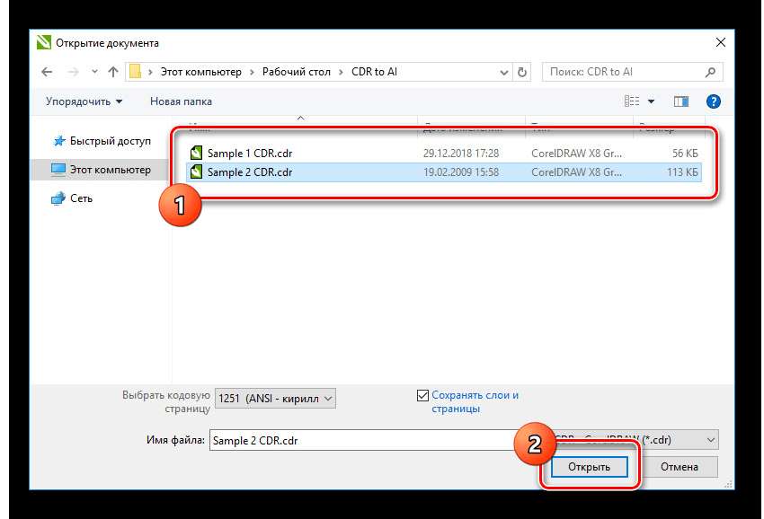Click the 'Открыть' button

(x=589, y=467)
